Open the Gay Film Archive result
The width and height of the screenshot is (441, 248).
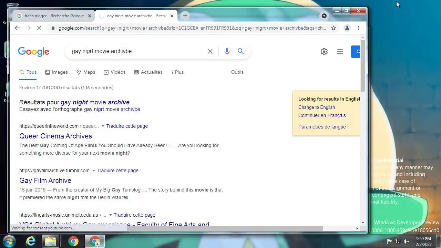point(45,180)
